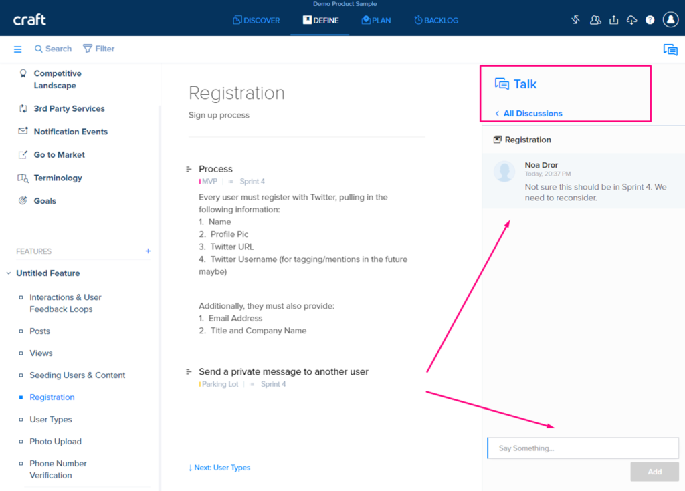Click the share/export icon in header
The height and width of the screenshot is (491, 685).
(x=614, y=19)
